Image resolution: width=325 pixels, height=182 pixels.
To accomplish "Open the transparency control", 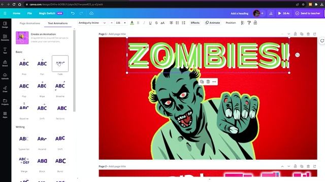I will [x=243, y=23].
